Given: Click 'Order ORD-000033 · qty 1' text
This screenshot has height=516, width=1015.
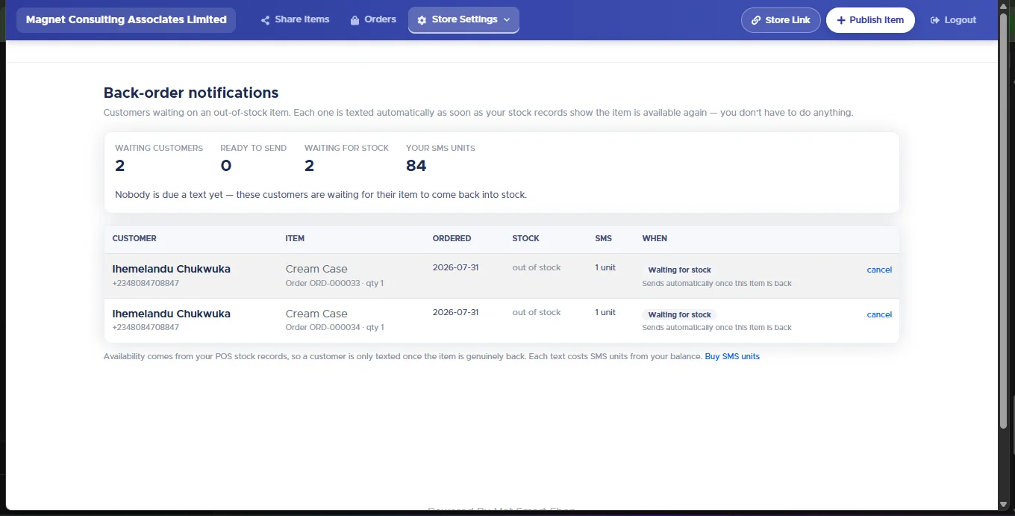Looking at the screenshot, I should click(334, 284).
